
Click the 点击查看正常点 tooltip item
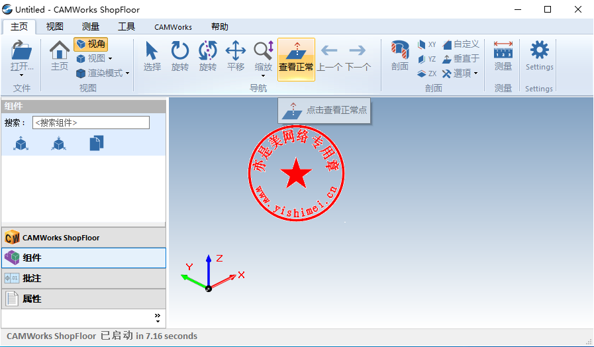click(324, 110)
